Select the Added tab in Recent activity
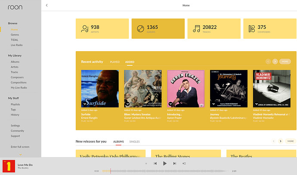297x175 pixels. tap(130, 62)
